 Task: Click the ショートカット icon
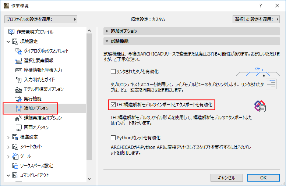[15, 146]
